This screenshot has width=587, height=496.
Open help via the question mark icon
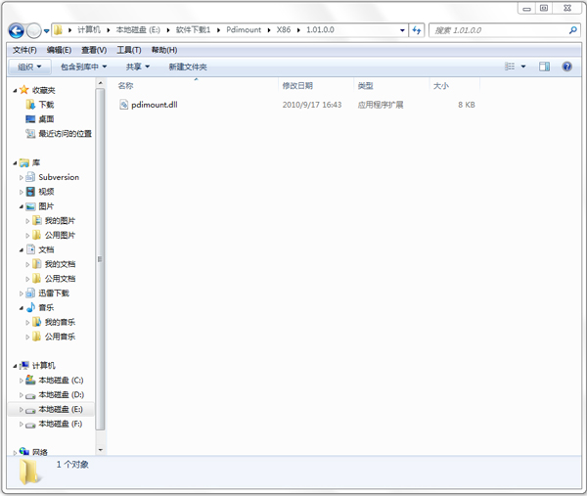point(567,67)
